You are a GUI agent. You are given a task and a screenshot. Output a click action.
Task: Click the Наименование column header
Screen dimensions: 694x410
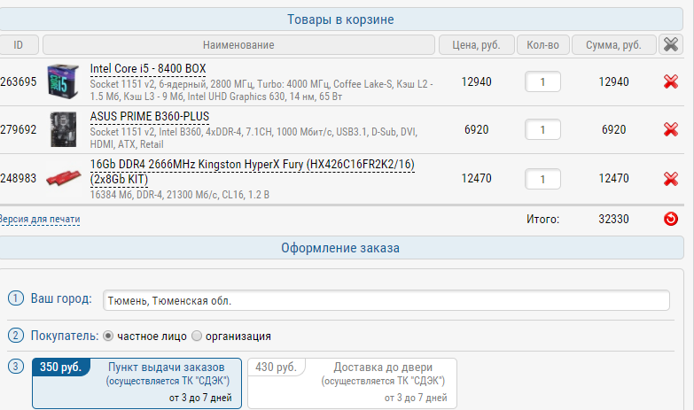(x=238, y=44)
